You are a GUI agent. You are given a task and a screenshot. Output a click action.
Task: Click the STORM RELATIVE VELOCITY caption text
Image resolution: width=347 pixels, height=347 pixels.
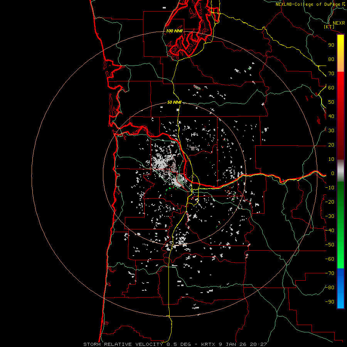123,344
